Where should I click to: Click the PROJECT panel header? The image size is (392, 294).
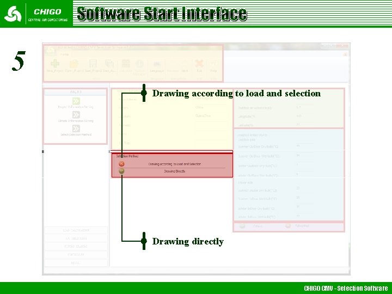(76, 92)
